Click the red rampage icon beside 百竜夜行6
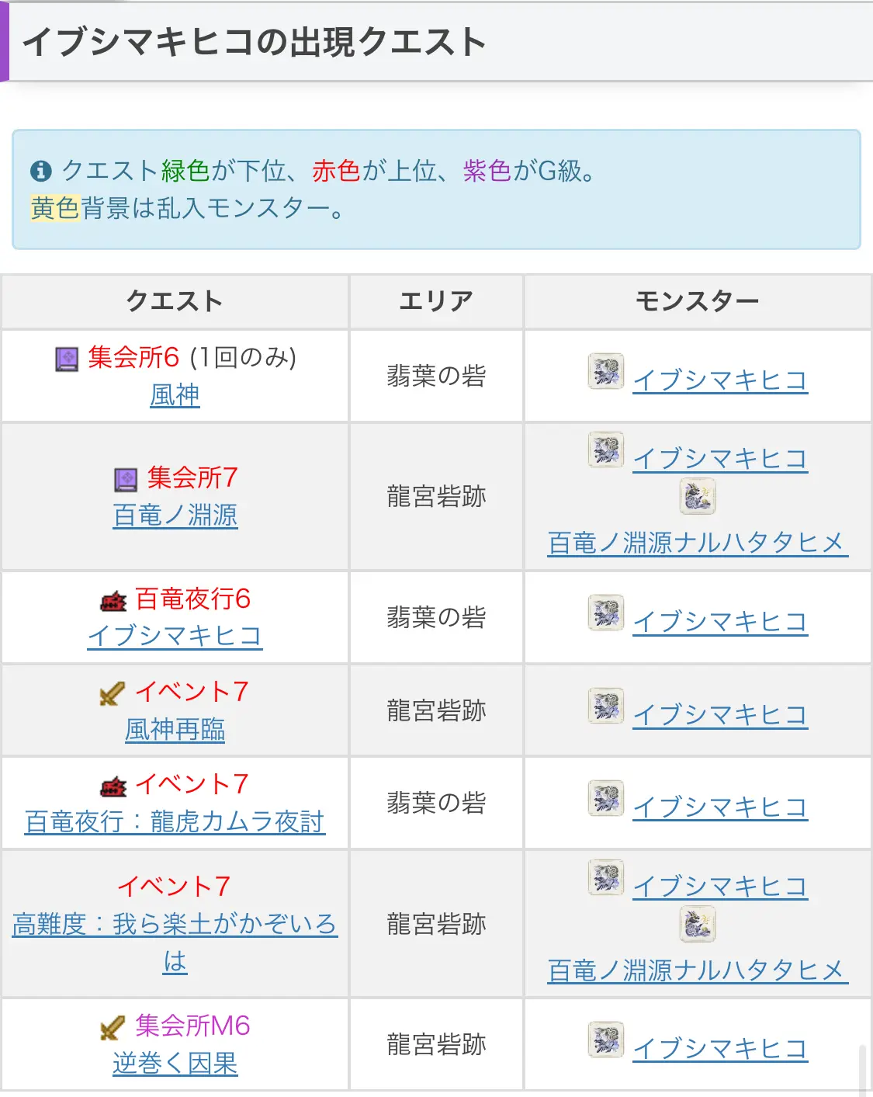This screenshot has height=1097, width=873. click(x=113, y=600)
